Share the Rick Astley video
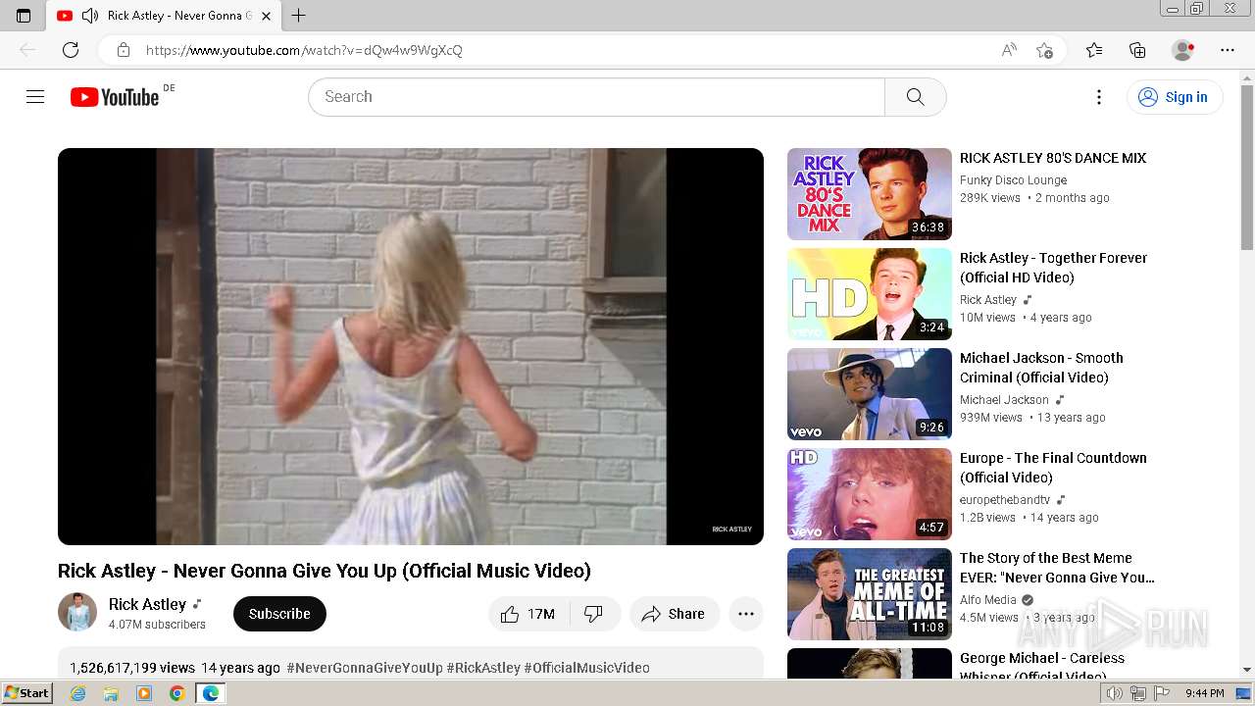 (x=674, y=614)
